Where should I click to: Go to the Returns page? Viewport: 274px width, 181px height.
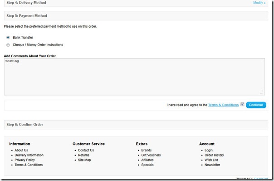click(x=83, y=155)
